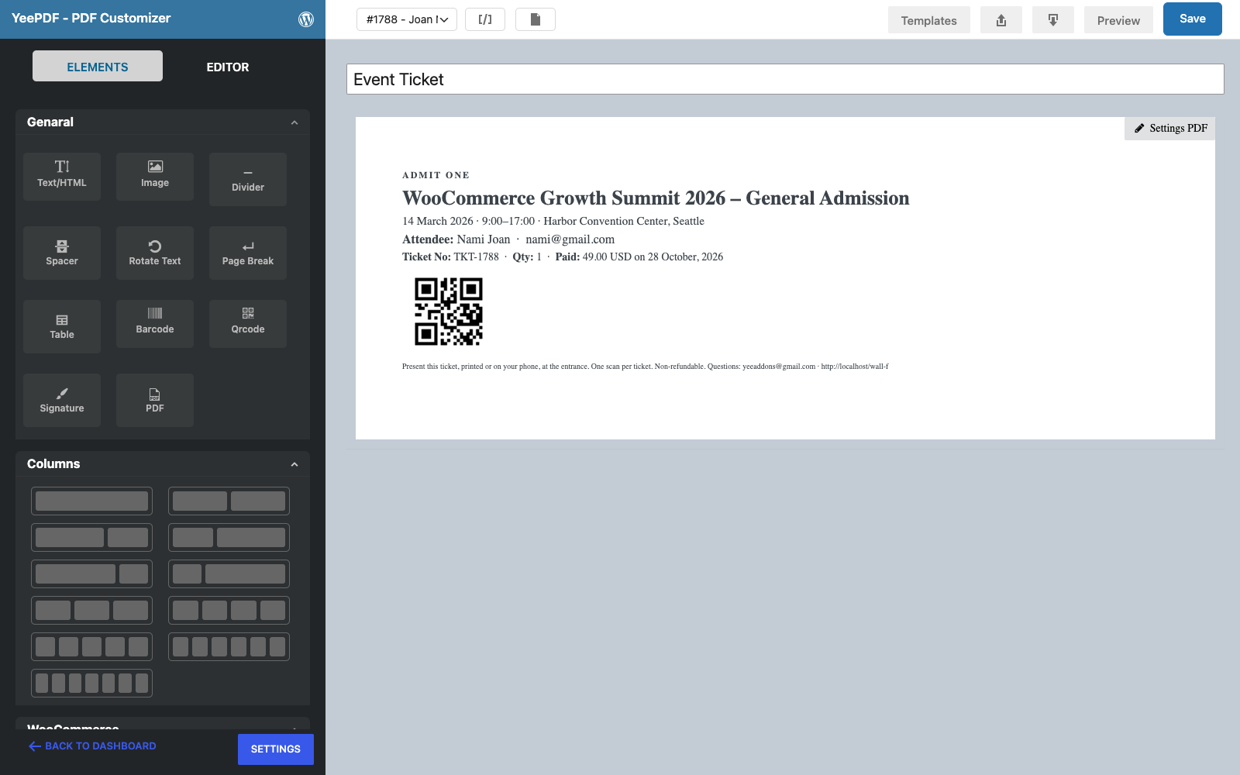Switch to the ELEMENTS tab
The width and height of the screenshot is (1240, 775).
point(98,67)
